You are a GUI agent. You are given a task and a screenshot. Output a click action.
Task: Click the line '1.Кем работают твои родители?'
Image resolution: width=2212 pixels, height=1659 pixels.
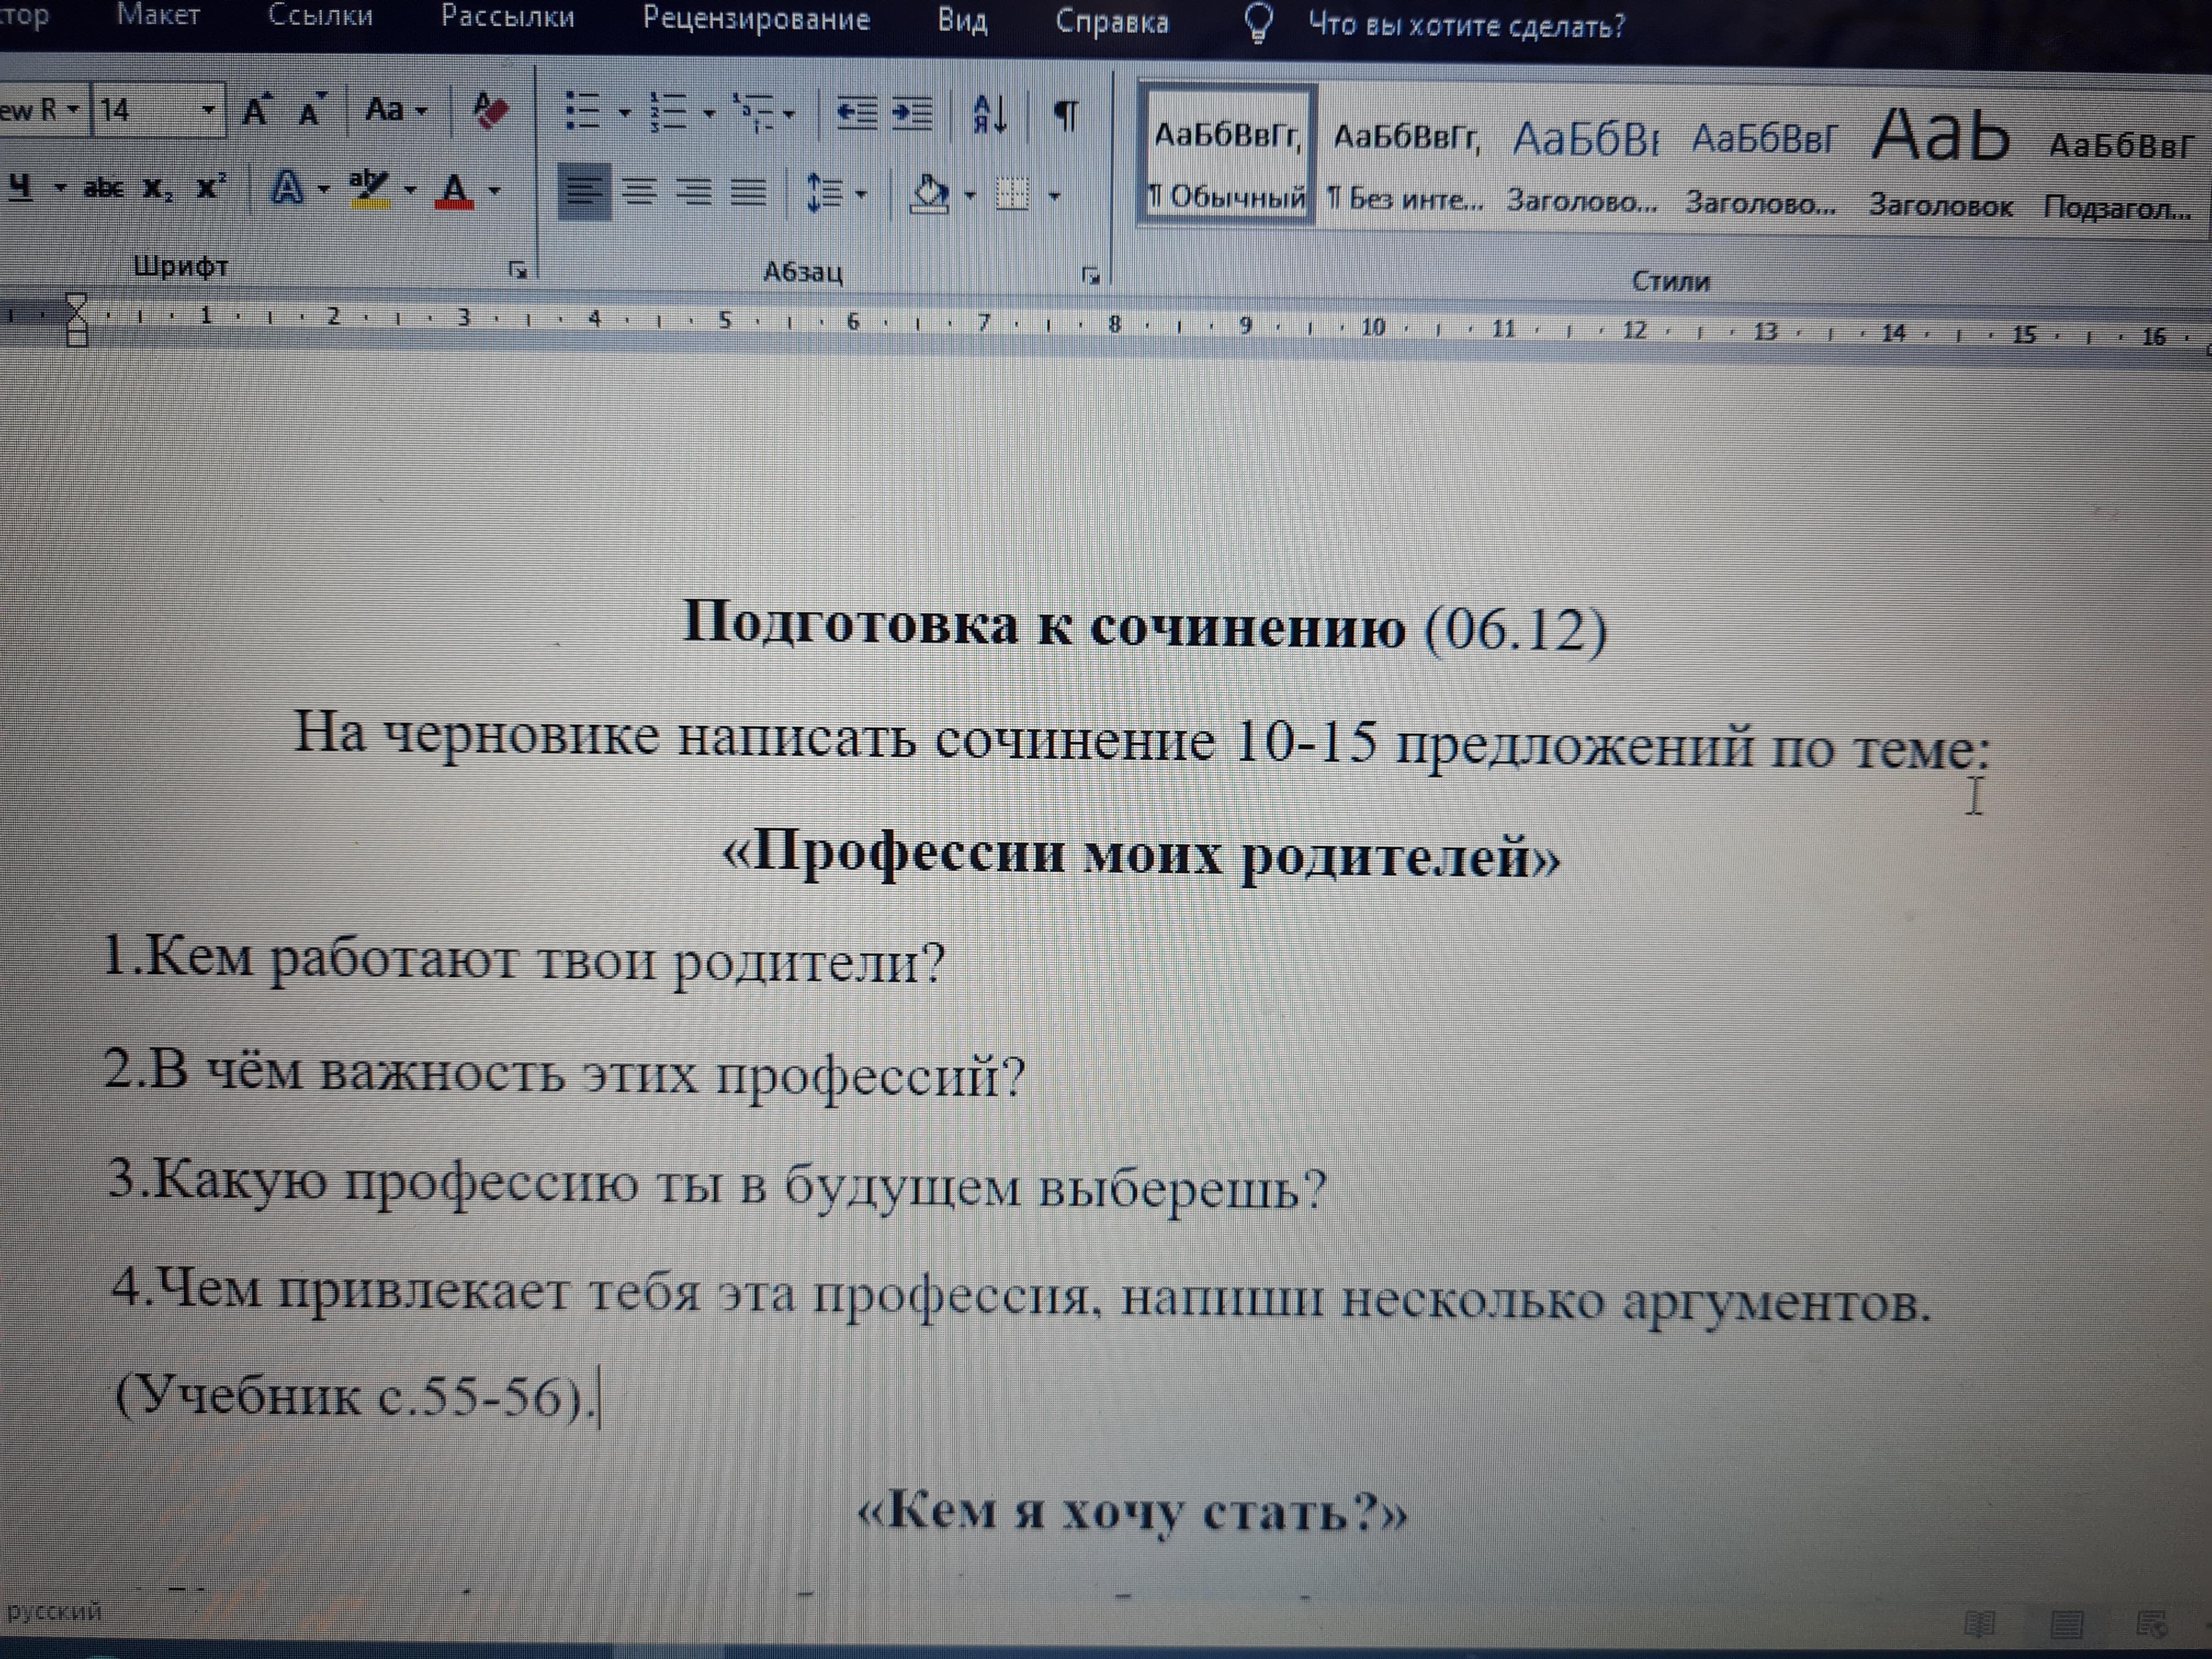tap(524, 960)
